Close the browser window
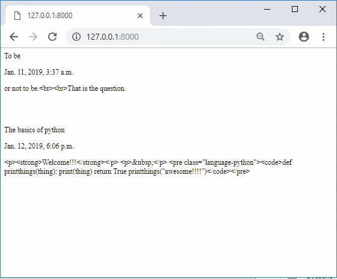 pyautogui.click(x=323, y=9)
